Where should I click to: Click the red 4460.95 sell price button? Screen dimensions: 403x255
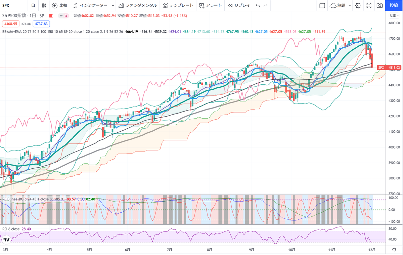(x=11, y=24)
